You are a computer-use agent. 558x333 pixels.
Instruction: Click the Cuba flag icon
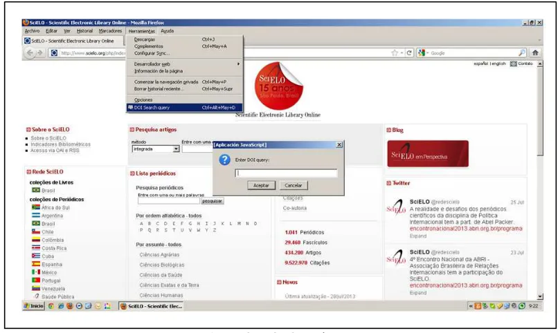click(36, 256)
